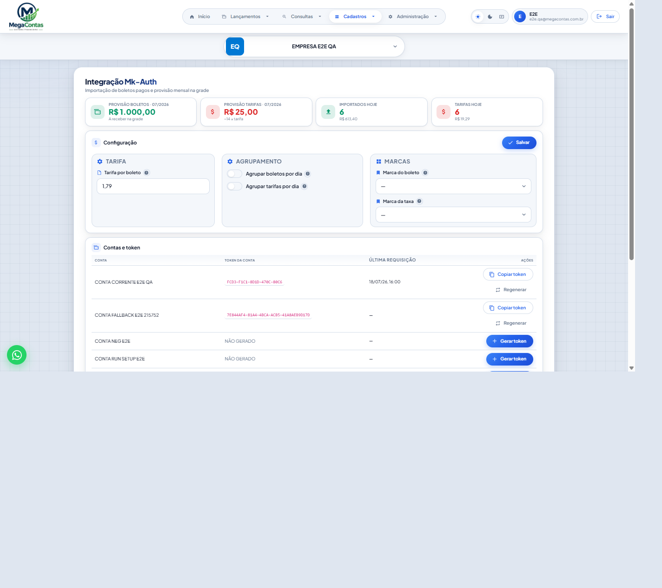Viewport: 662px width, 588px height.
Task: Toggle Agrupar boletos por dia switch
Action: point(235,174)
